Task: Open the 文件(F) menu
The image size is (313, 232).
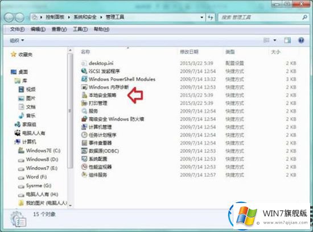Action: coord(17,30)
